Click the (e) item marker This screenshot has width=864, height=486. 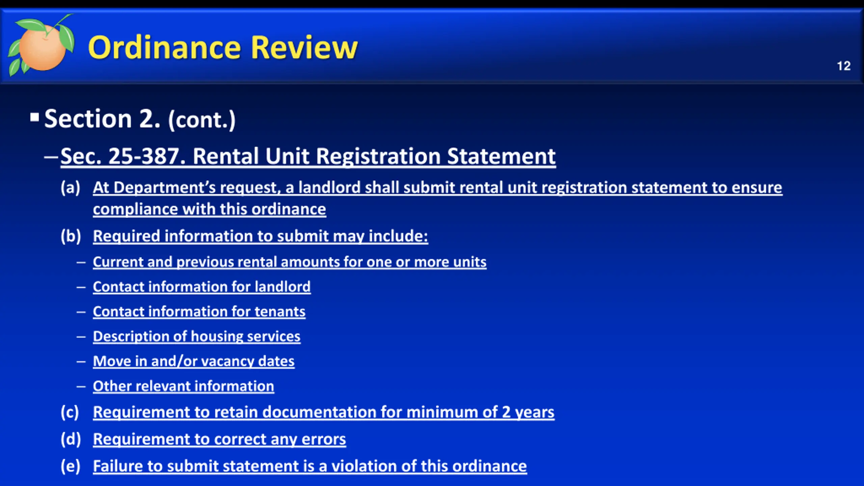click(71, 466)
